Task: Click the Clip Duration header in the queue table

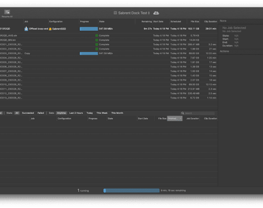Action: (x=210, y=21)
